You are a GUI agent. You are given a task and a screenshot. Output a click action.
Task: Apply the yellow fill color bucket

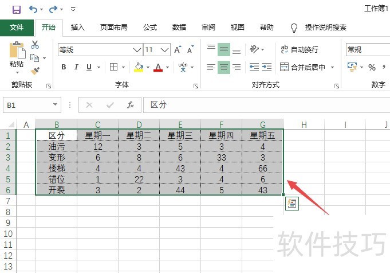139,67
